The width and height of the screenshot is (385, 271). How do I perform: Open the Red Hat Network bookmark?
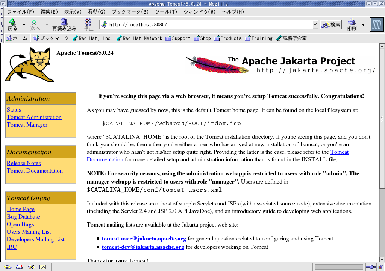(x=139, y=38)
